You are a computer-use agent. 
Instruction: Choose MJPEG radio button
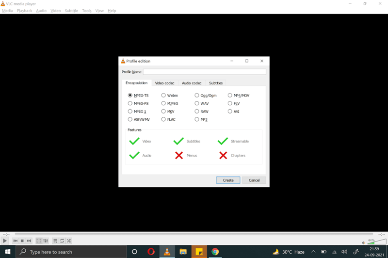coord(169,103)
